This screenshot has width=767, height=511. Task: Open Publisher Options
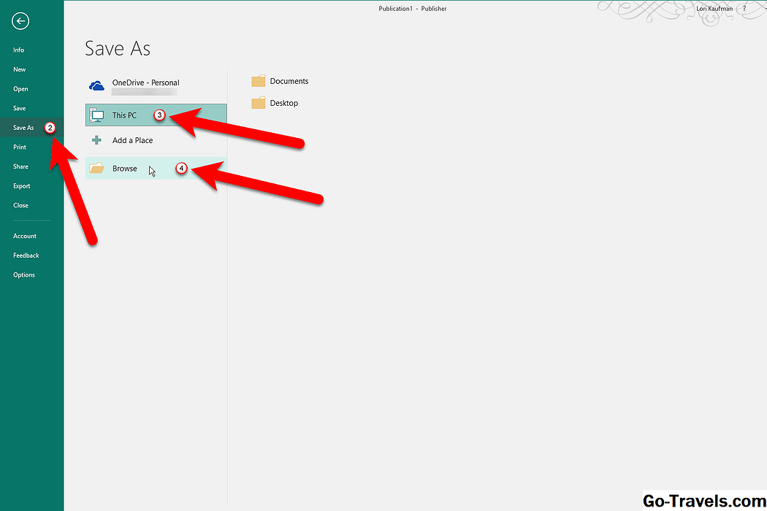pyautogui.click(x=23, y=275)
